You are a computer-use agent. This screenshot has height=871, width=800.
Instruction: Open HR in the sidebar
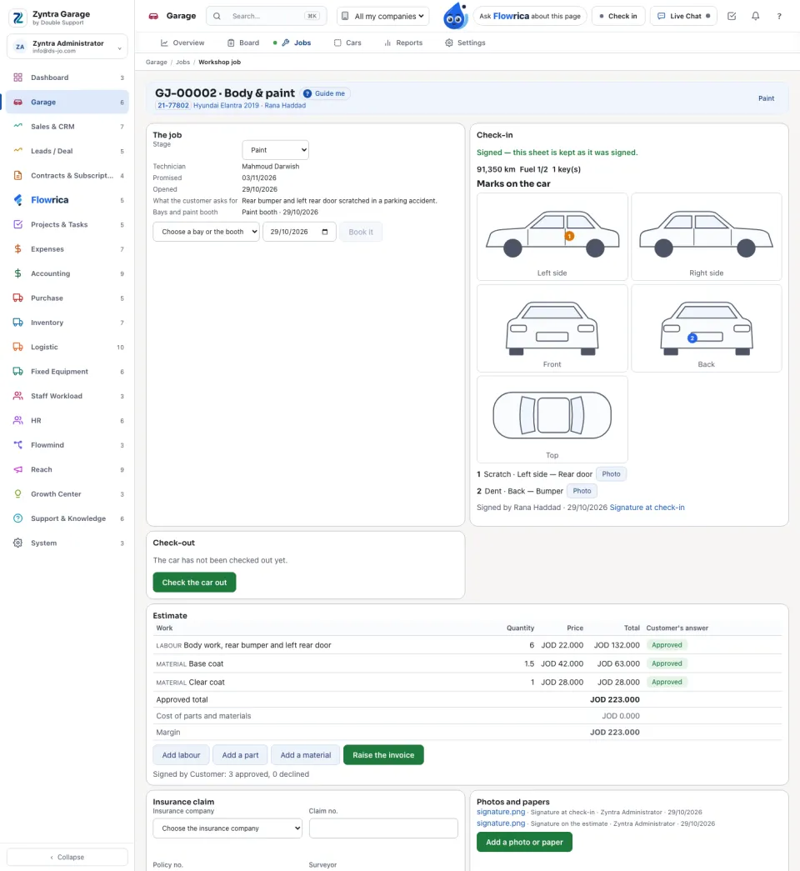(67, 421)
